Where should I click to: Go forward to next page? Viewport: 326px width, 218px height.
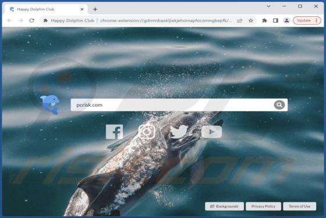point(20,20)
